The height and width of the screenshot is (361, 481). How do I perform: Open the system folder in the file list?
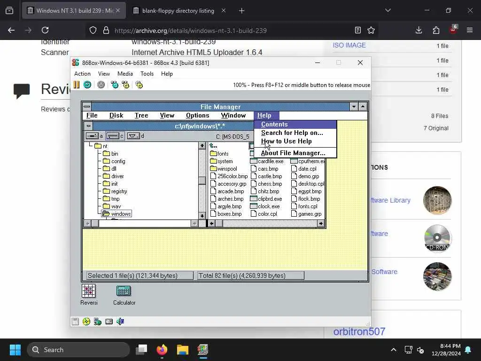click(x=222, y=161)
